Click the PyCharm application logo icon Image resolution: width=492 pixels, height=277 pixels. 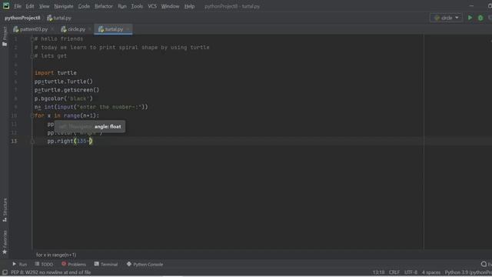coord(6,5)
